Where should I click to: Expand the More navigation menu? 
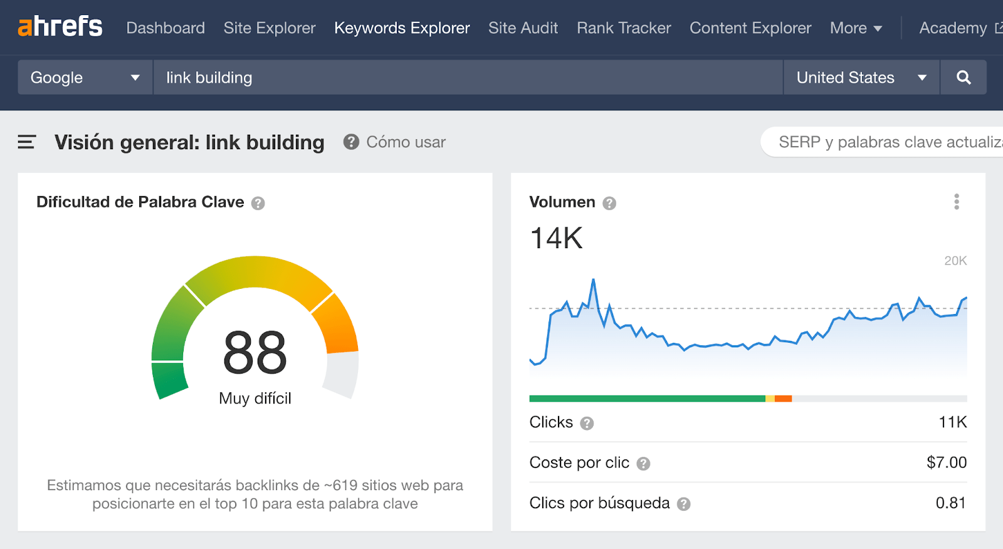(856, 28)
